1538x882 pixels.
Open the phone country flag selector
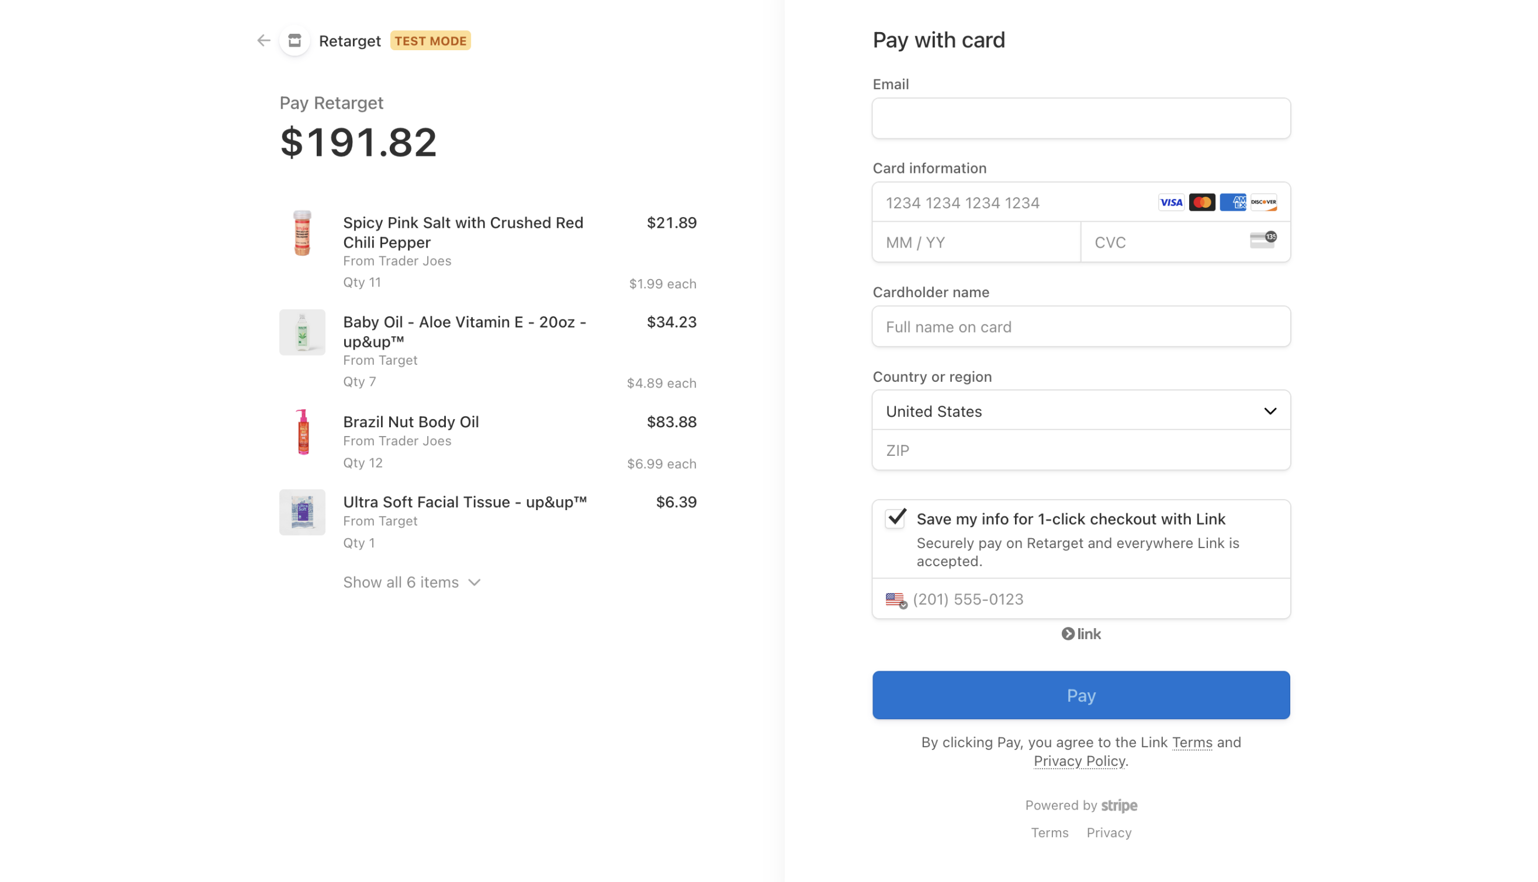pos(896,599)
